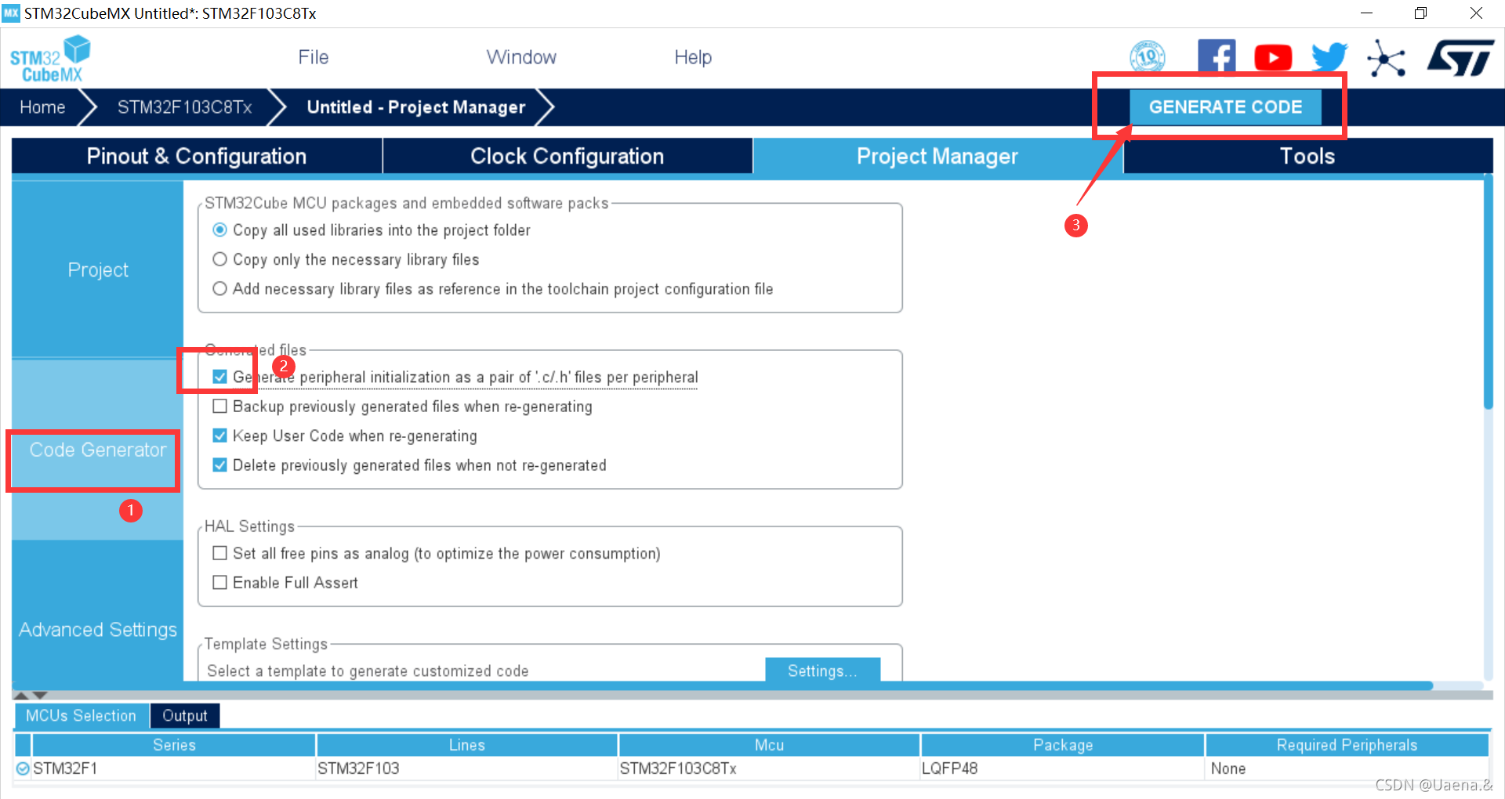Open the Code Generator side section
The height and width of the screenshot is (799, 1505).
(98, 450)
